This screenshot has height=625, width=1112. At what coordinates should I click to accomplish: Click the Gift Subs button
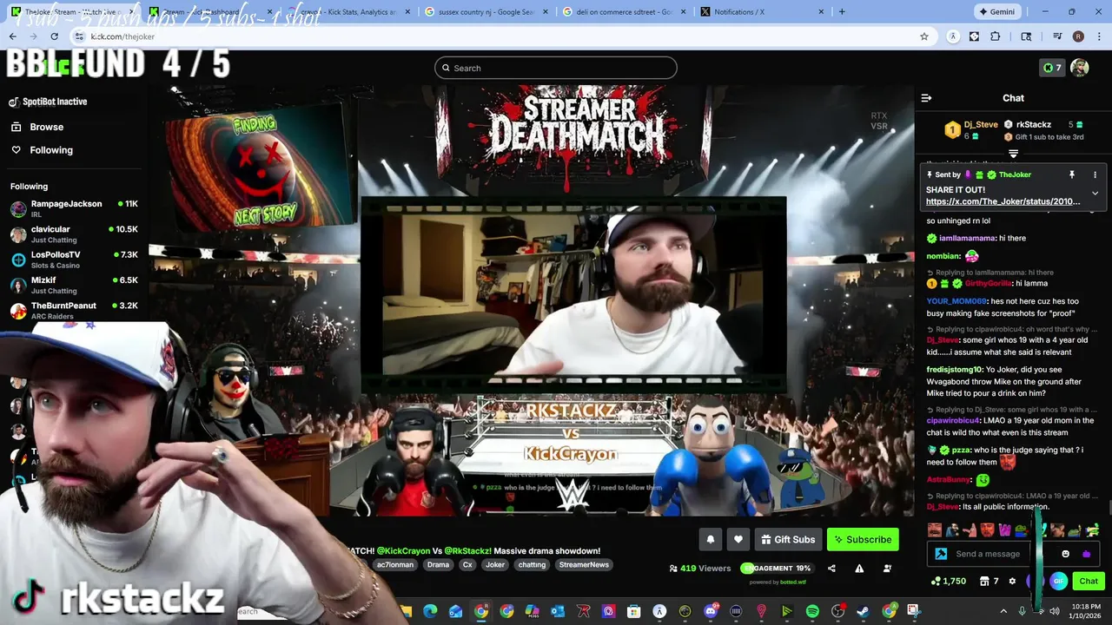[x=788, y=539]
